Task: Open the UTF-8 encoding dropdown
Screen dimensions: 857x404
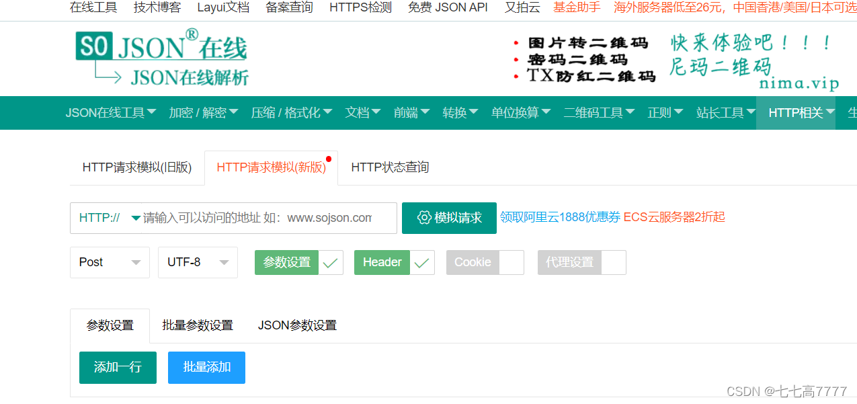Action: [198, 262]
